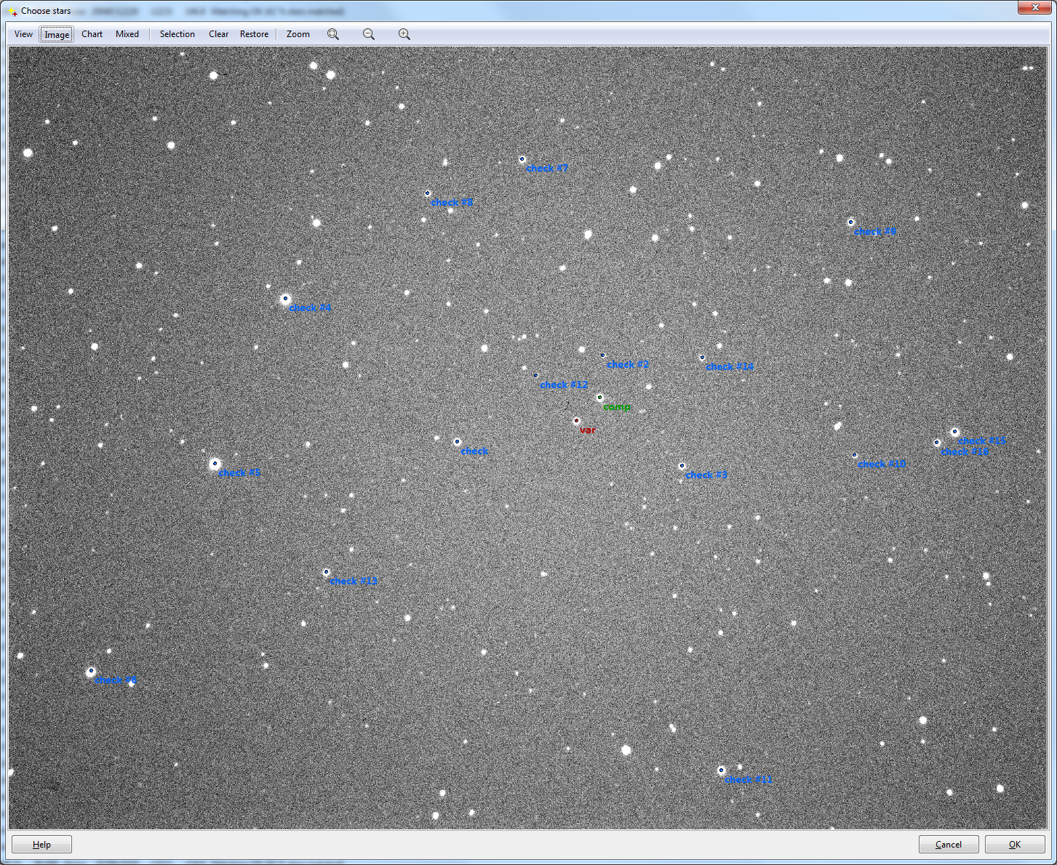The width and height of the screenshot is (1057, 865).
Task: Switch to Mixed display mode
Action: [x=127, y=34]
